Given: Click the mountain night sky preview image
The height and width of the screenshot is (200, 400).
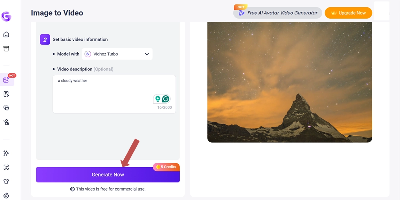Looking at the screenshot, I should point(290,82).
